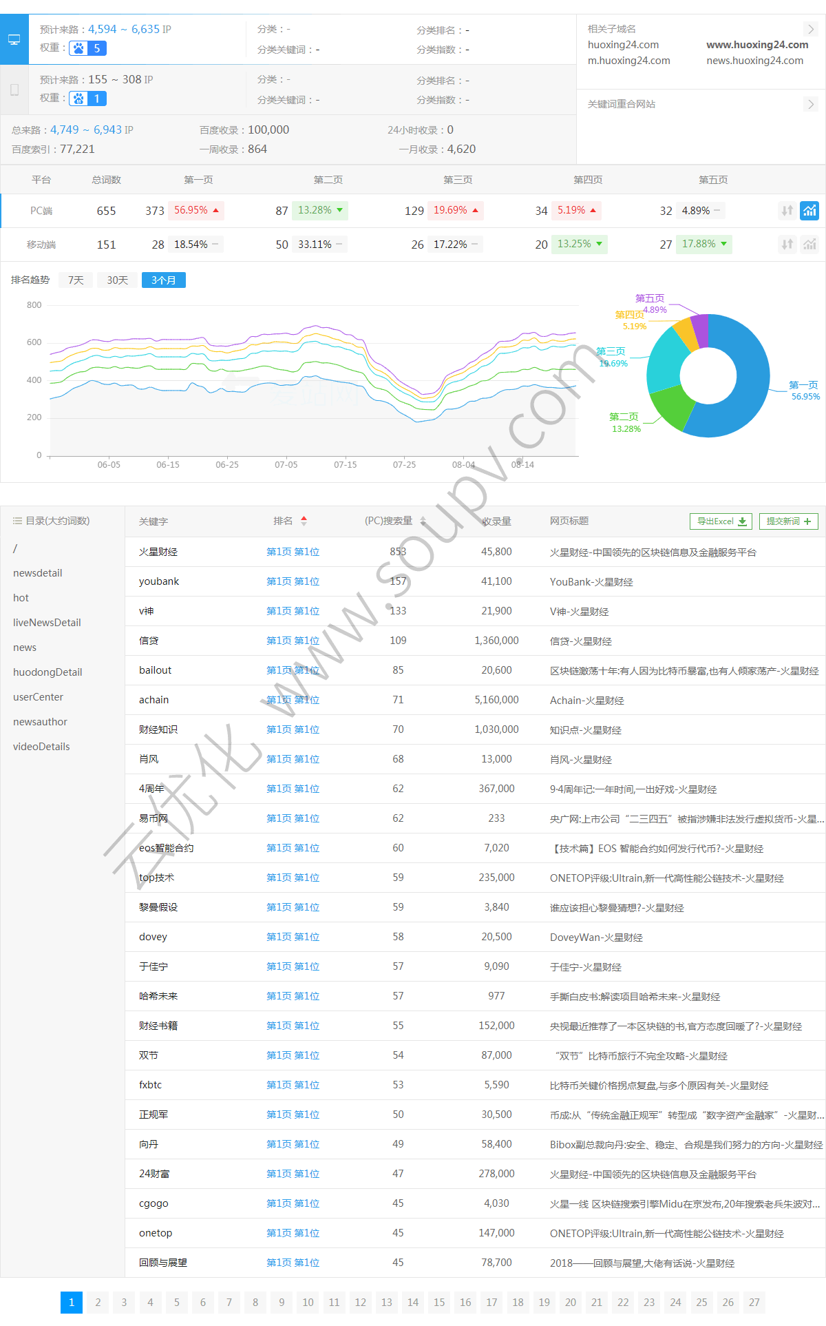Select newsdetail in the directory list
This screenshot has width=826, height=1326.
tap(38, 573)
